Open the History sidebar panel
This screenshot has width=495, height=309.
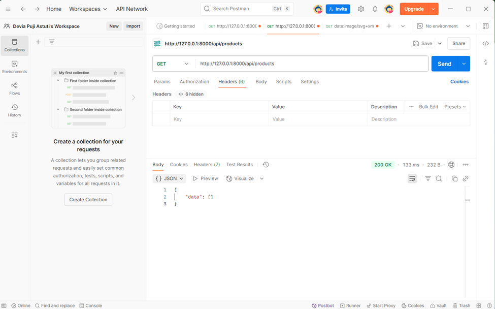[14, 110]
